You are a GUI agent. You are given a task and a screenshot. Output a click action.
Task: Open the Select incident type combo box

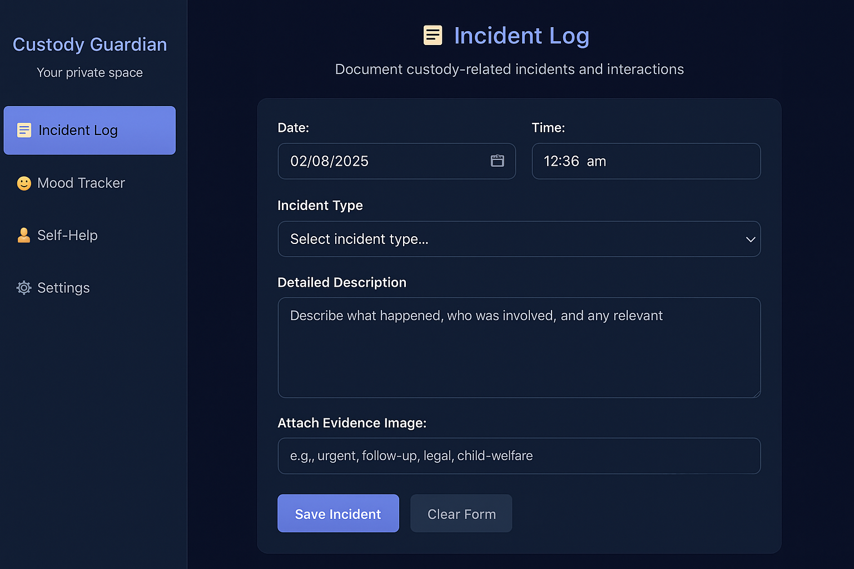point(518,239)
